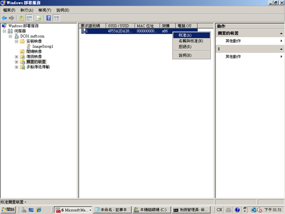Select the ImageGroup1 tree item
This screenshot has width=285, height=214.
(x=43, y=46)
